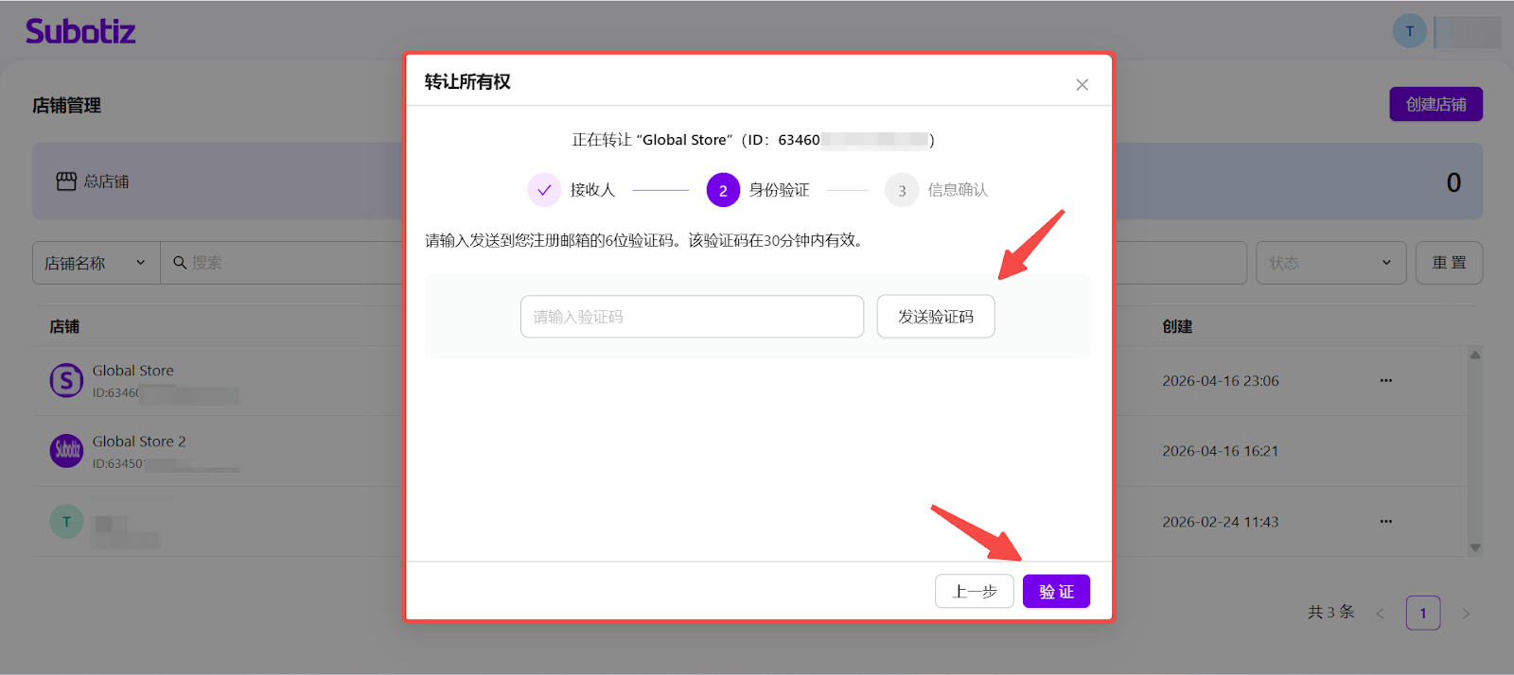Click the completed 接收人 step checkmark
This screenshot has width=1514, height=675.
(x=544, y=190)
